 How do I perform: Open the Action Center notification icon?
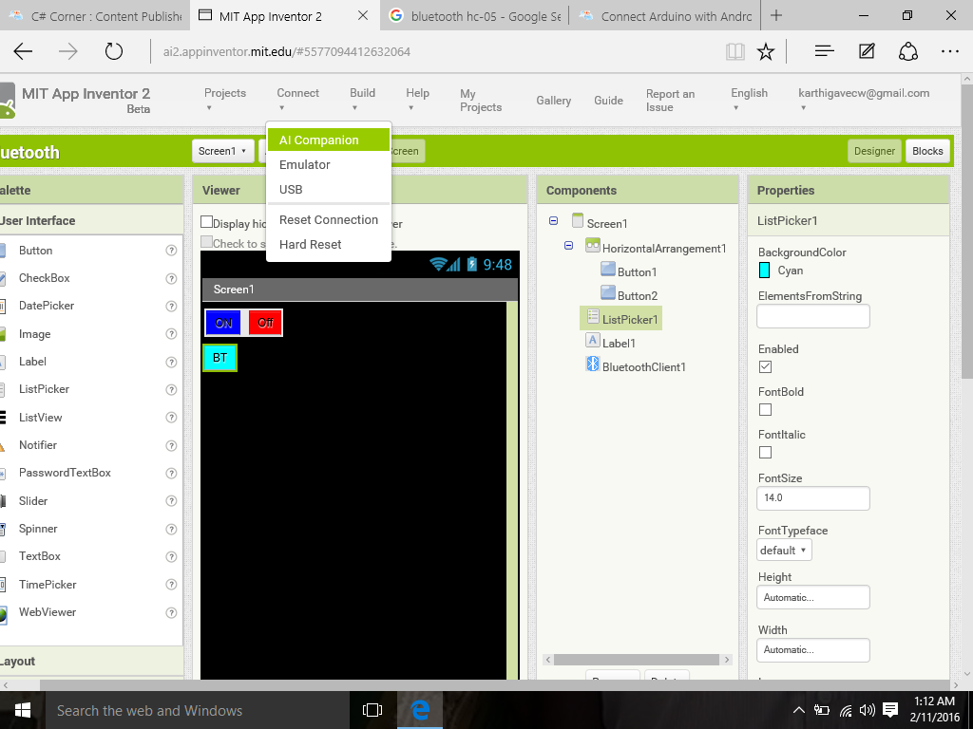[890, 710]
